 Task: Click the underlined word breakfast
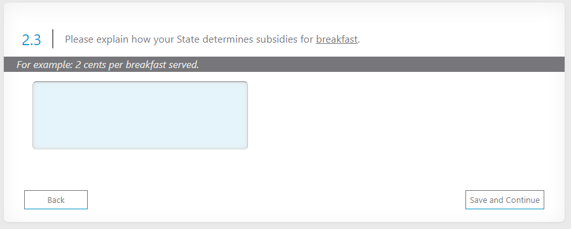pyautogui.click(x=336, y=39)
